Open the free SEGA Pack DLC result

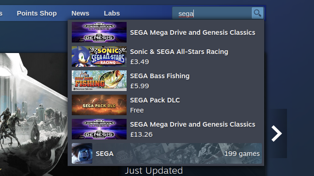(x=166, y=105)
